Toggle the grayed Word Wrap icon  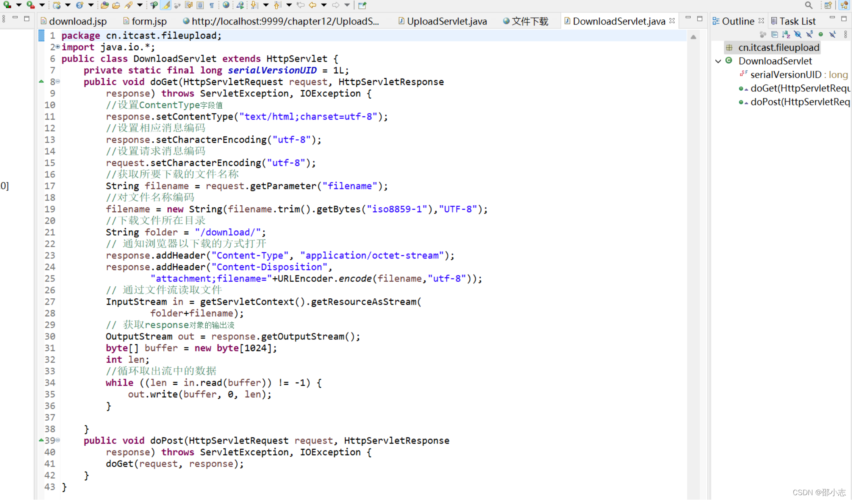[177, 5]
